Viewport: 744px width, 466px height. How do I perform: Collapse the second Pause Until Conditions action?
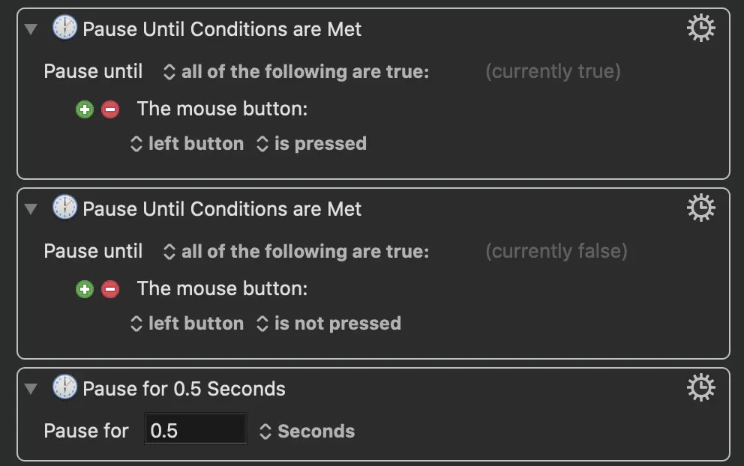(x=31, y=209)
